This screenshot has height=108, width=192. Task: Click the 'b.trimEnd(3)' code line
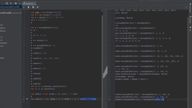coord(37,48)
